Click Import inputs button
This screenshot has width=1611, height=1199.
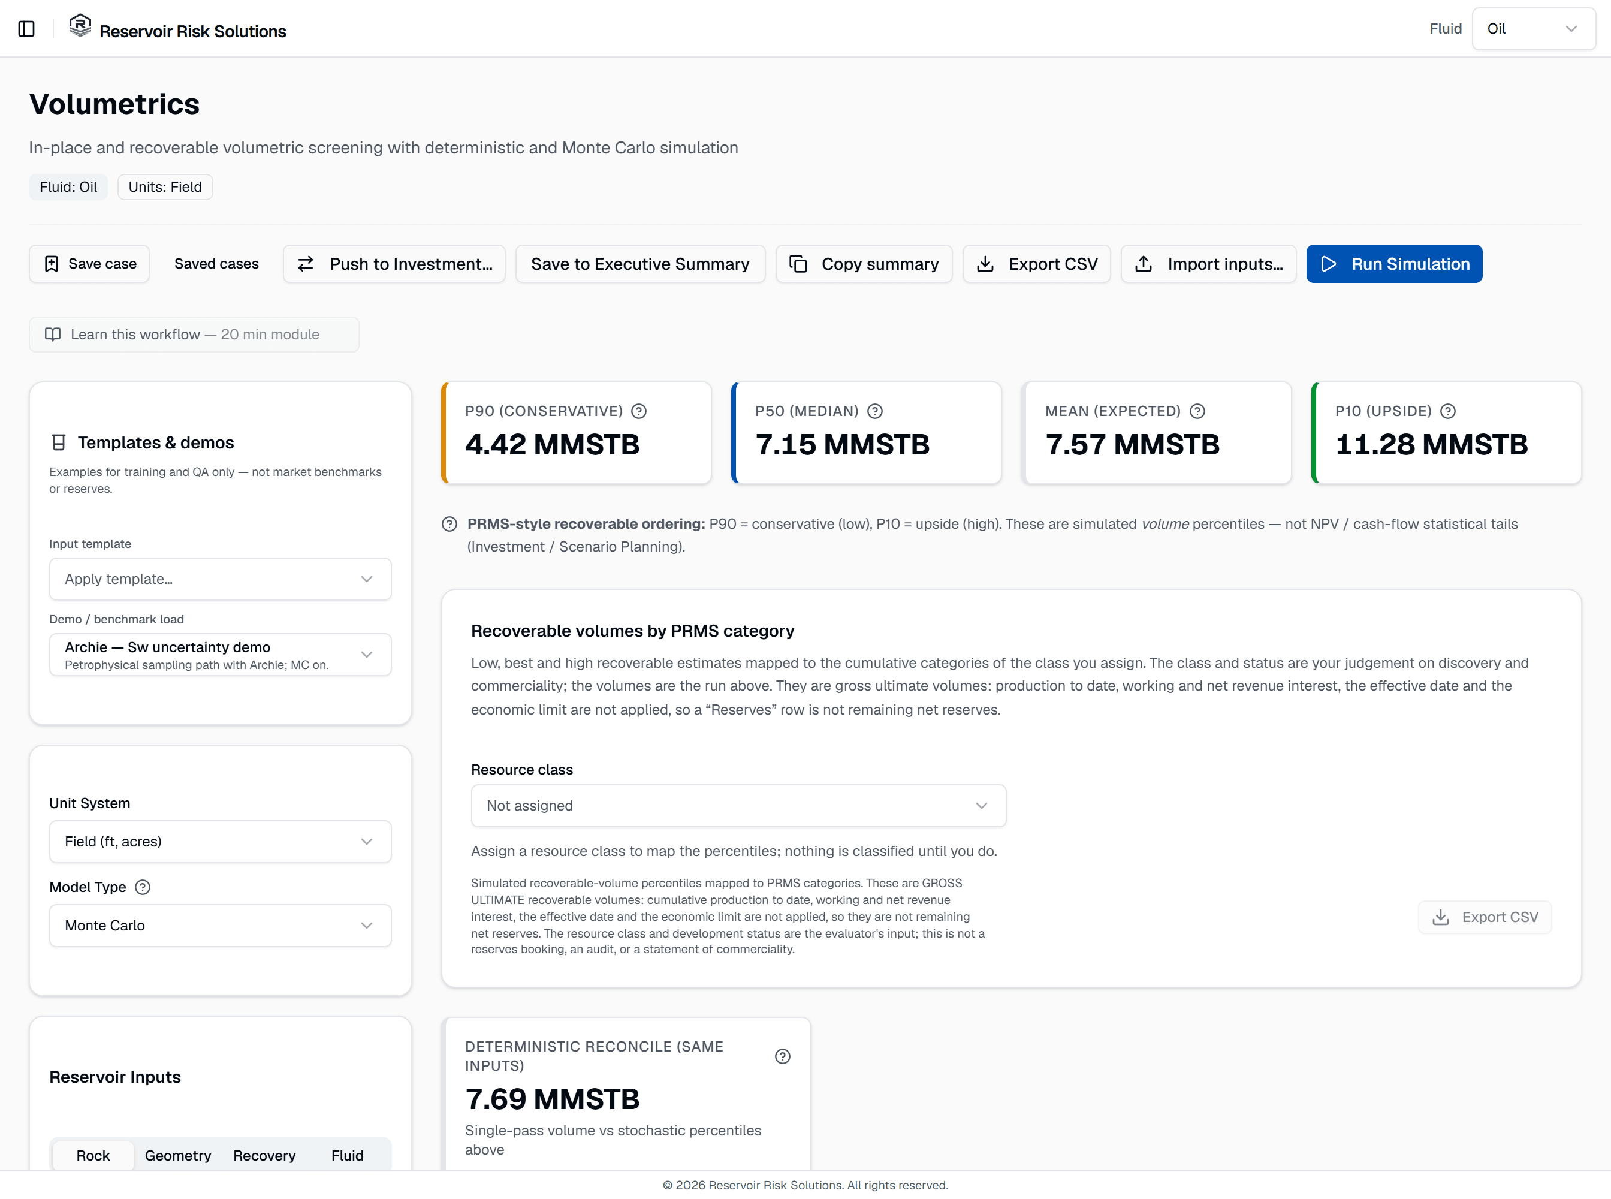[x=1208, y=263]
